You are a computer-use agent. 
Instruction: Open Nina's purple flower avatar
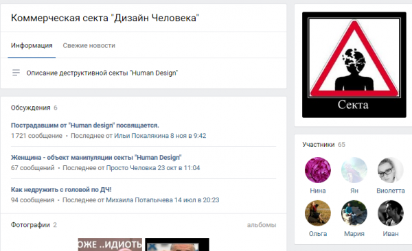coord(318,170)
